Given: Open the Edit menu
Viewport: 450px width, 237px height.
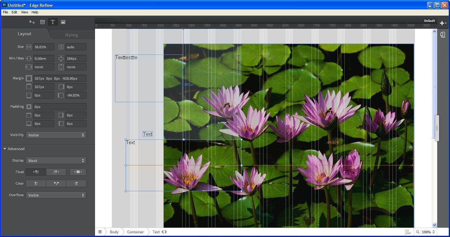Looking at the screenshot, I should (14, 12).
